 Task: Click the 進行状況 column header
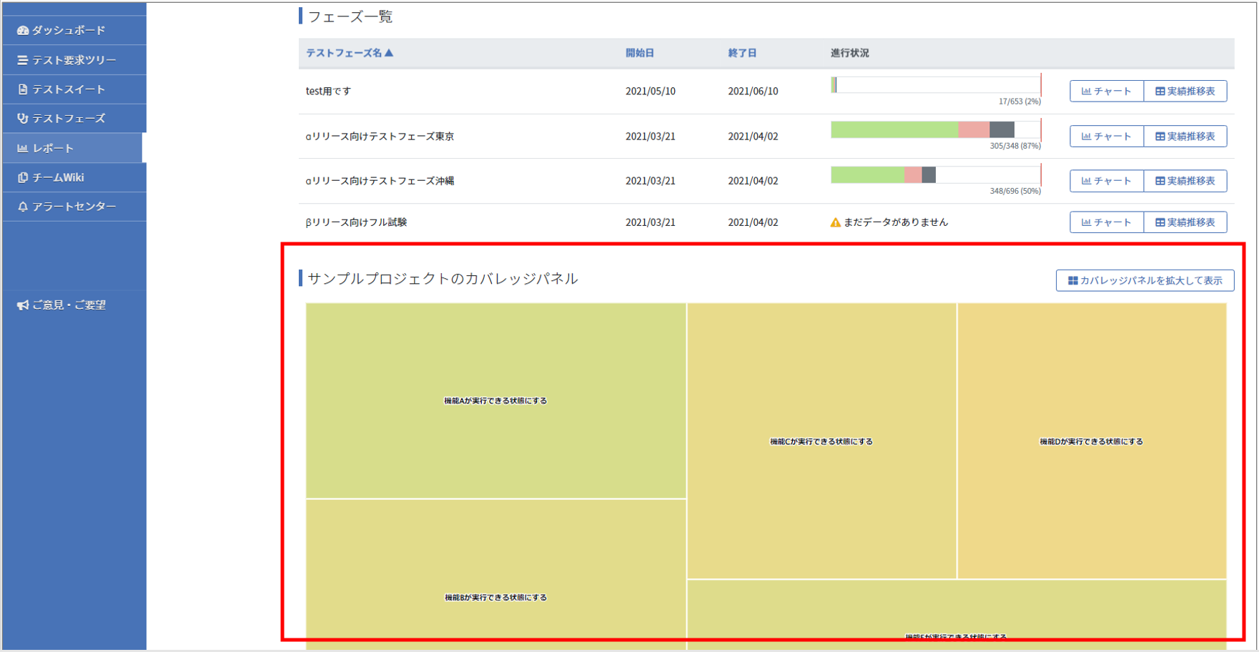(850, 53)
